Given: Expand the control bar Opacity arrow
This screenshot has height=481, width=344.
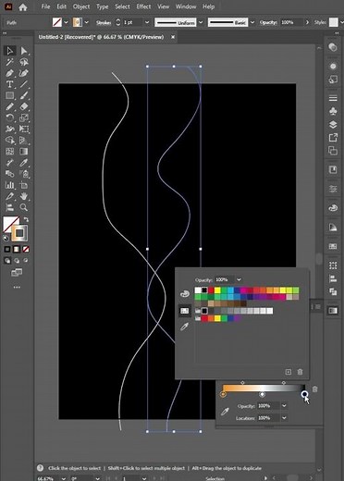Looking at the screenshot, I should click(307, 22).
